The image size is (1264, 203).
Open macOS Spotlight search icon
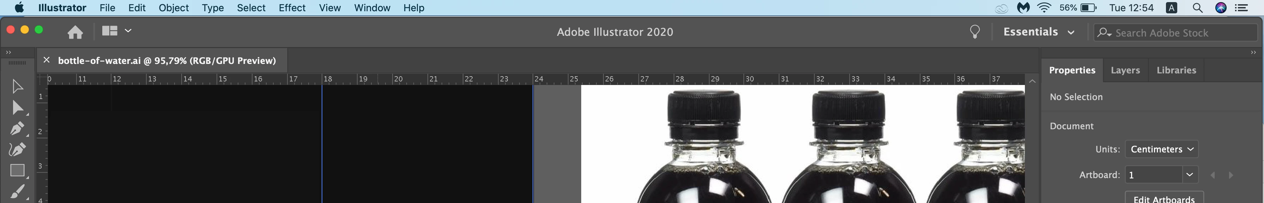(x=1197, y=8)
